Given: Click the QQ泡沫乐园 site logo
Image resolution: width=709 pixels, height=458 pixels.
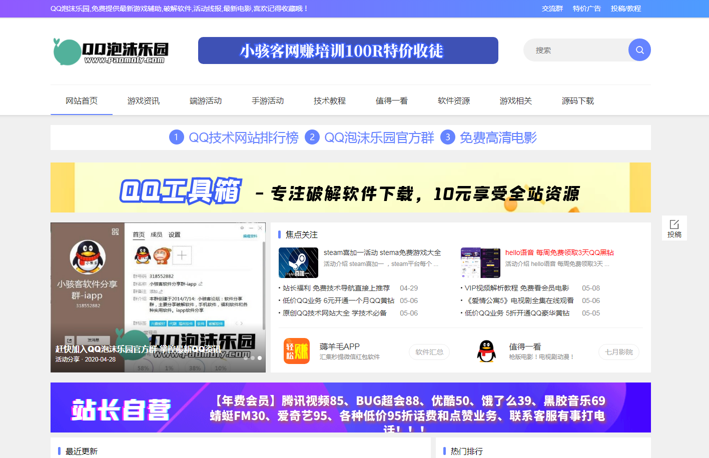Looking at the screenshot, I should click(x=111, y=51).
